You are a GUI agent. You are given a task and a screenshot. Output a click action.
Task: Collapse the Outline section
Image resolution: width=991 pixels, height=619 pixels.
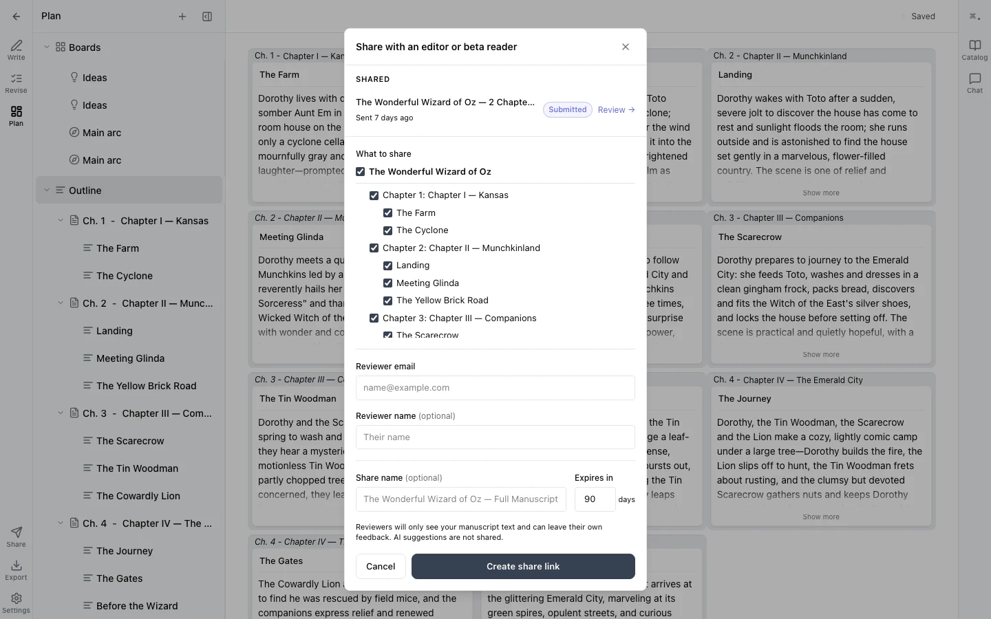coord(47,191)
